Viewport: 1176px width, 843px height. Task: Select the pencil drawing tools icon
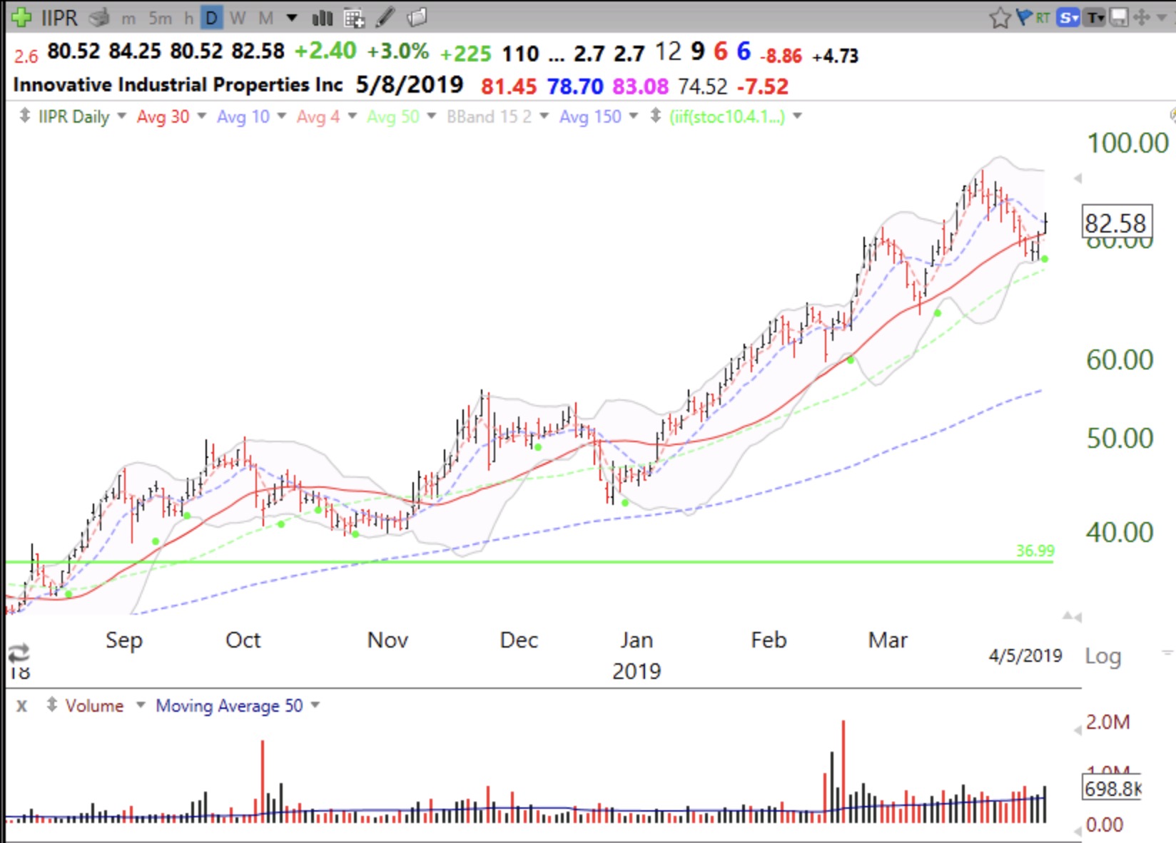pos(386,17)
